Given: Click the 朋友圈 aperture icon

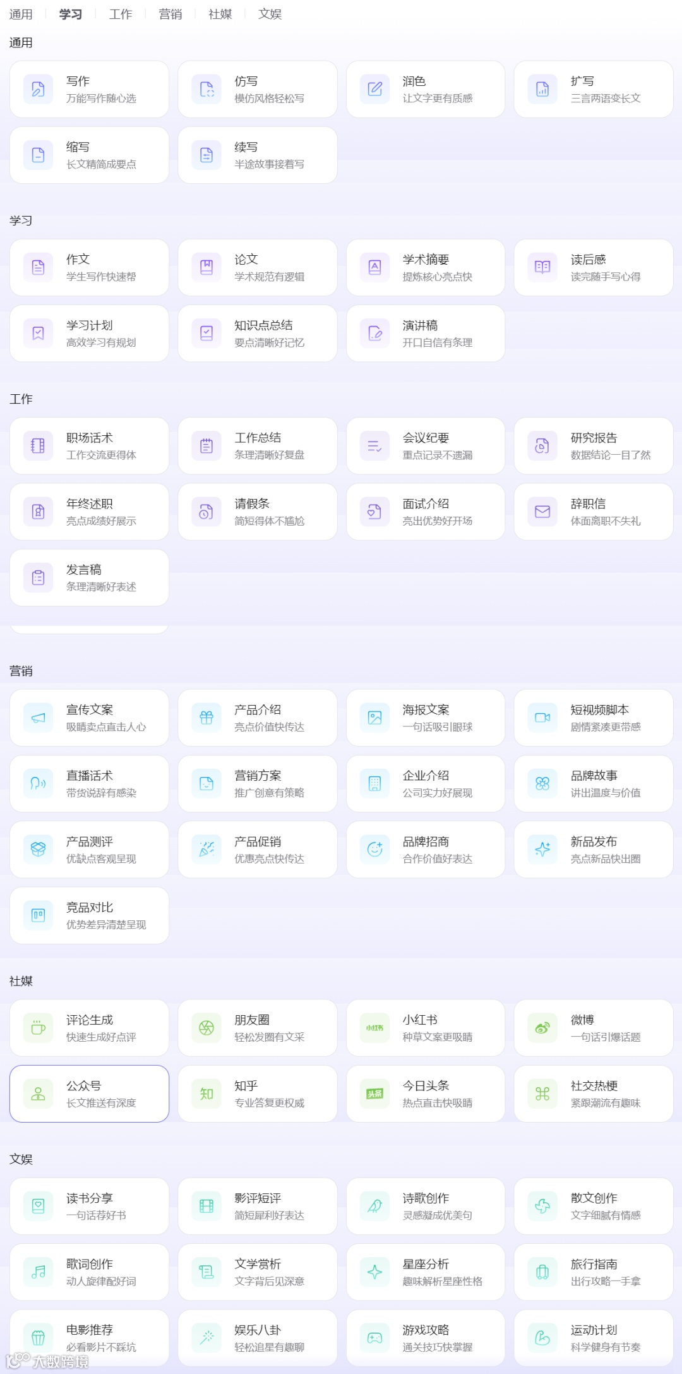Looking at the screenshot, I should [206, 1028].
